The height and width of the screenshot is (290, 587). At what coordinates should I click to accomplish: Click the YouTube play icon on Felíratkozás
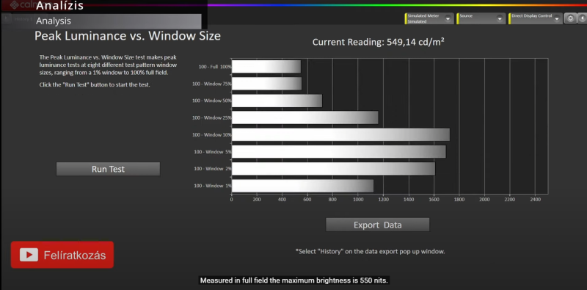[29, 255]
